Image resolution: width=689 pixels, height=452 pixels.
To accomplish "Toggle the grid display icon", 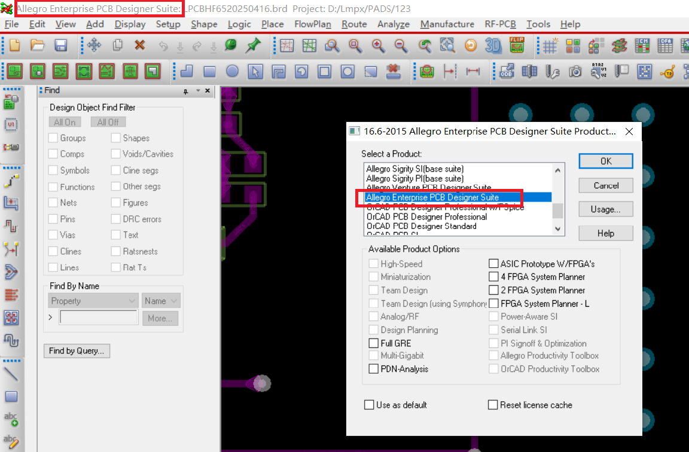I will click(550, 45).
